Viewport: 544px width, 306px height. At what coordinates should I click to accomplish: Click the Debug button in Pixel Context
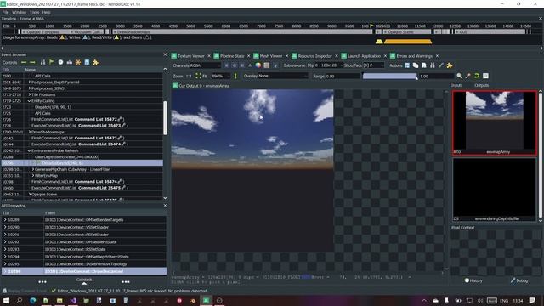pos(519,280)
